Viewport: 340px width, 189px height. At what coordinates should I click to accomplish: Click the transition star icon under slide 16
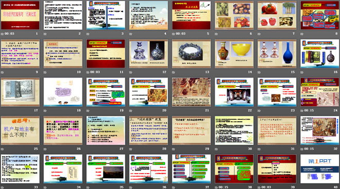tap(302, 72)
